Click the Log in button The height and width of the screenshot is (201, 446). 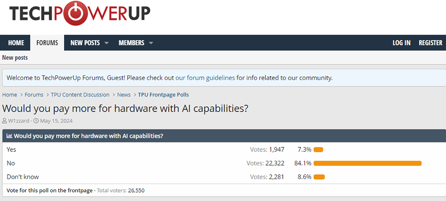click(401, 43)
